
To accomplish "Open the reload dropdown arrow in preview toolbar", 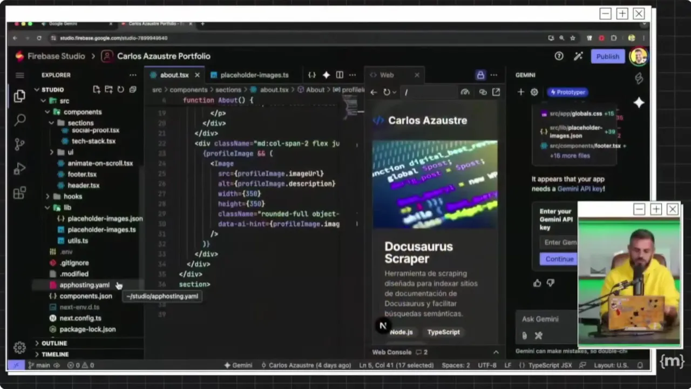I will pyautogui.click(x=395, y=92).
